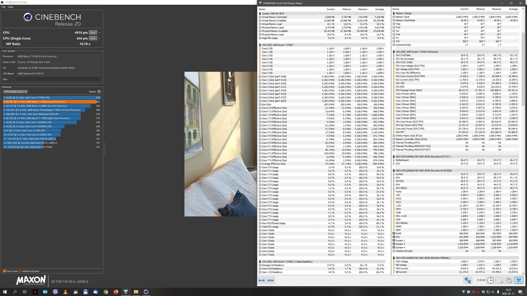Open Viber from the taskbar
The width and height of the screenshot is (527, 296).
[x=55, y=292]
